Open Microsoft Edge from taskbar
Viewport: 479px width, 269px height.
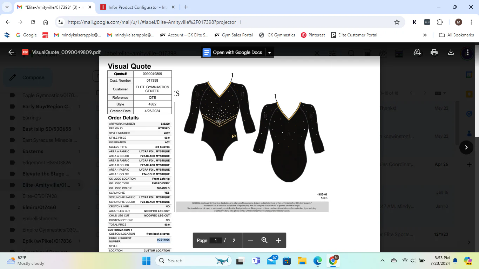click(x=318, y=261)
